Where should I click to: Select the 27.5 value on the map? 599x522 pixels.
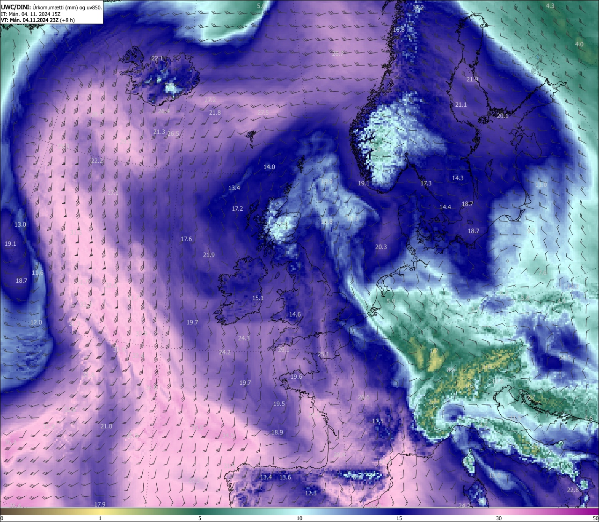coord(263,113)
